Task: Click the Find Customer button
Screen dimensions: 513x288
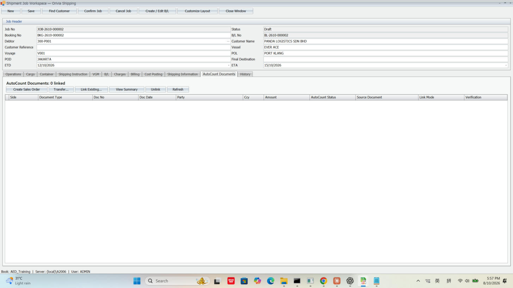Action: click(x=59, y=11)
